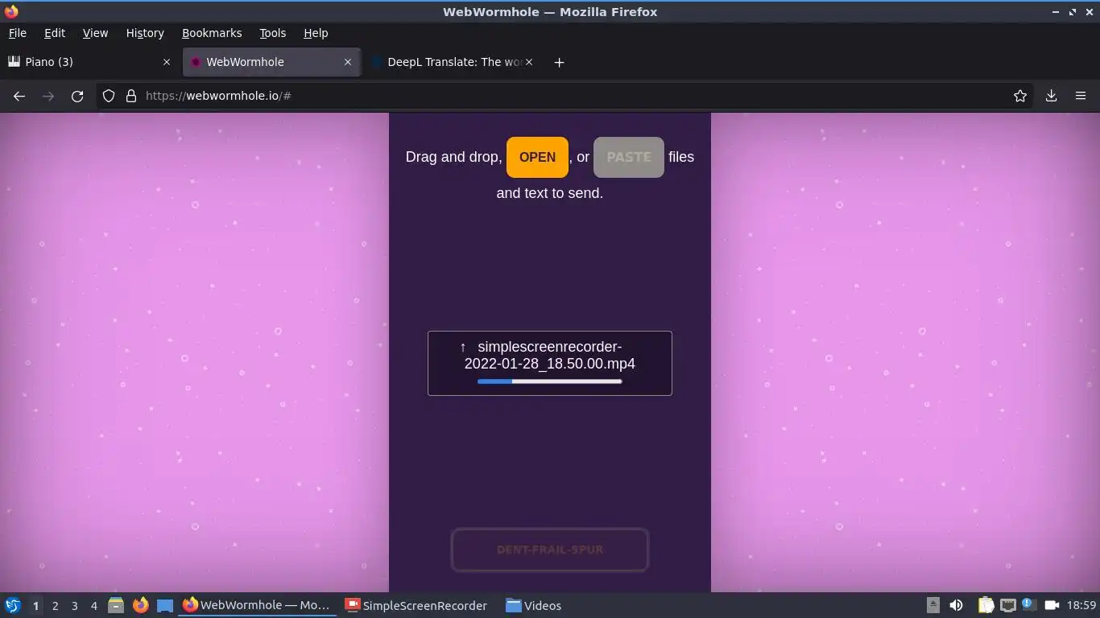Focus WebWormhole window in the taskbar

257,605
